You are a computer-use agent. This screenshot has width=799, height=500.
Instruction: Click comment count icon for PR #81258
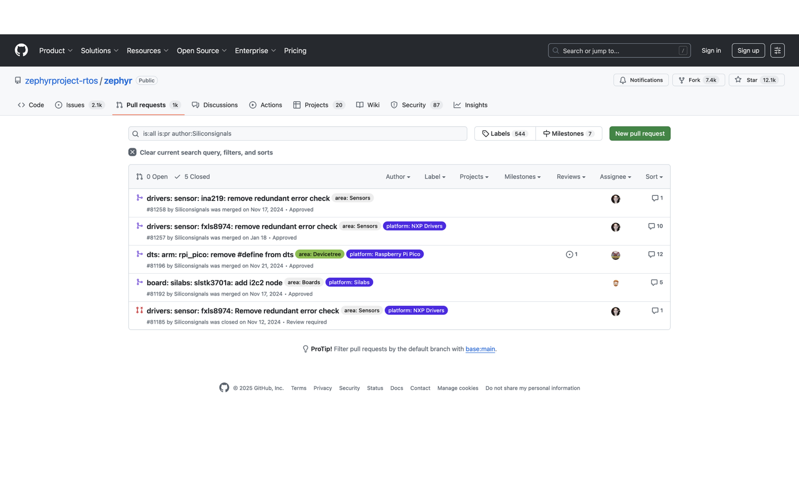(657, 198)
